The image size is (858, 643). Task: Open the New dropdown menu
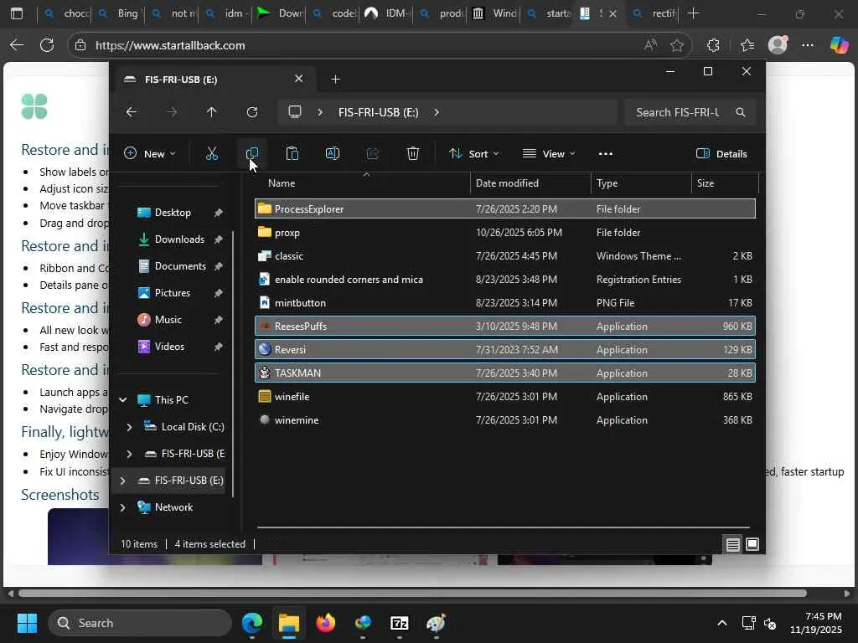click(x=150, y=153)
